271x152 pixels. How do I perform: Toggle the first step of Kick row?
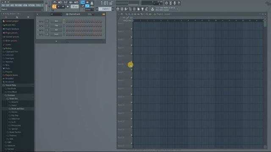[67, 21]
